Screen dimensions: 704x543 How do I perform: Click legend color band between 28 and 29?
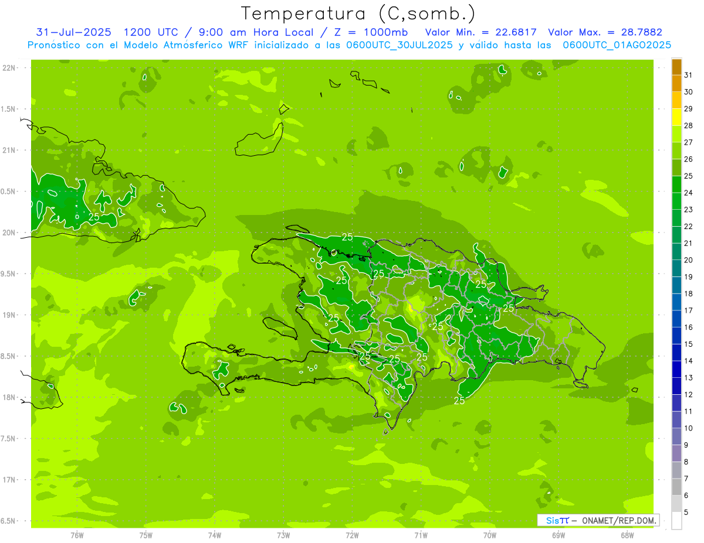click(676, 117)
